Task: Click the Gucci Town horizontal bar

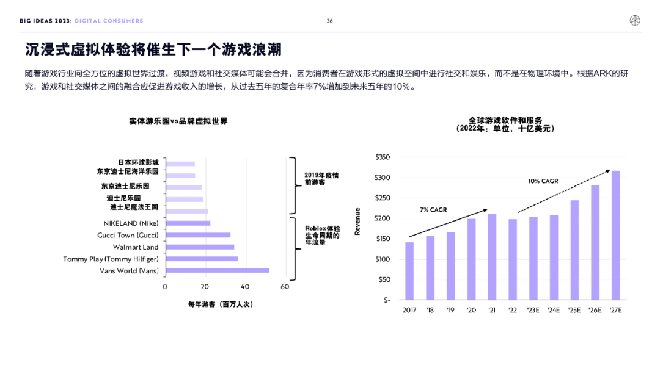Action: point(198,236)
